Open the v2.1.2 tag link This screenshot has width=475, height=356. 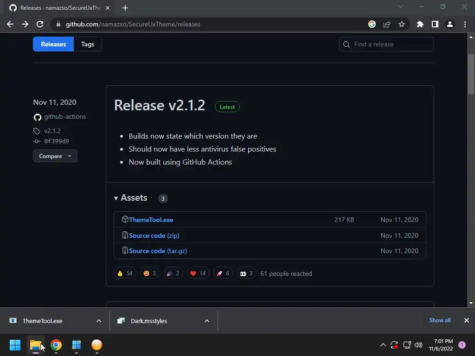coord(52,131)
